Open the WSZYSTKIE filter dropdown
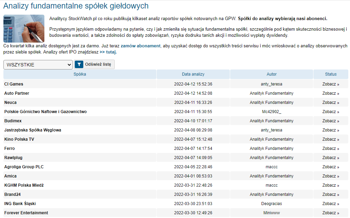Screen dimensions: 350x218 (38, 65)
